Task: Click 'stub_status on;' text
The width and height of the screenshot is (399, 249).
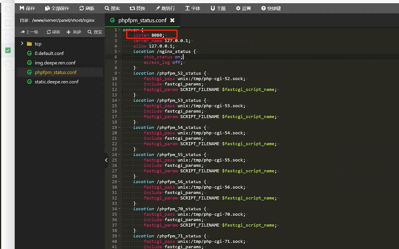Action: (163, 57)
